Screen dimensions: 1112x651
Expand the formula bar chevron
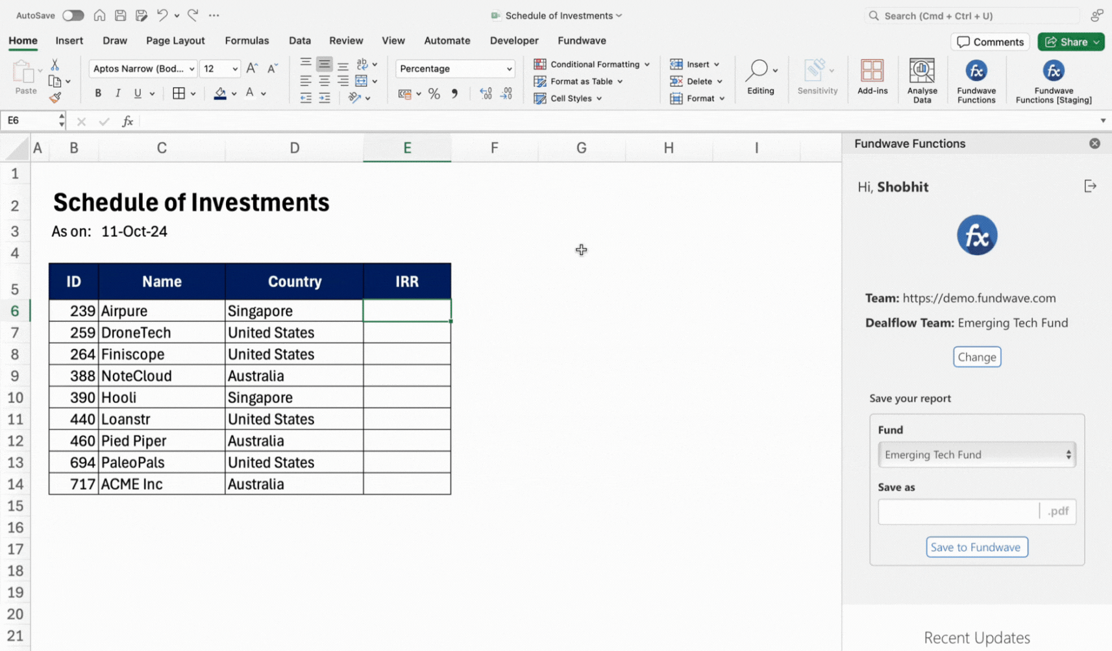[1102, 121]
